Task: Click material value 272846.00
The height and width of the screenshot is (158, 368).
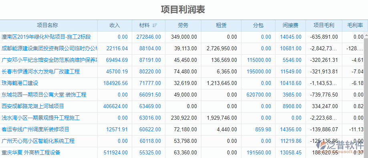Action: pyautogui.click(x=149, y=37)
